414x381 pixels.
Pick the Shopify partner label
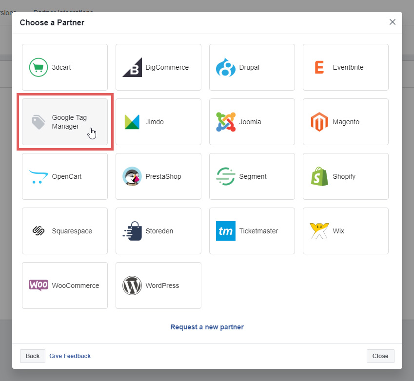344,176
